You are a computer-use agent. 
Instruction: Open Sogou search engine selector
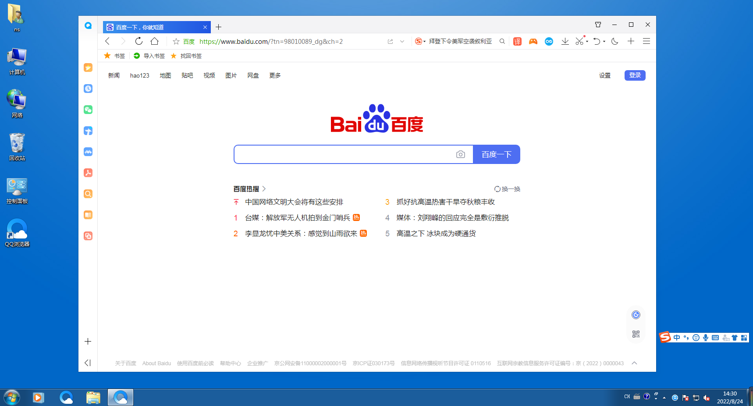click(x=420, y=41)
